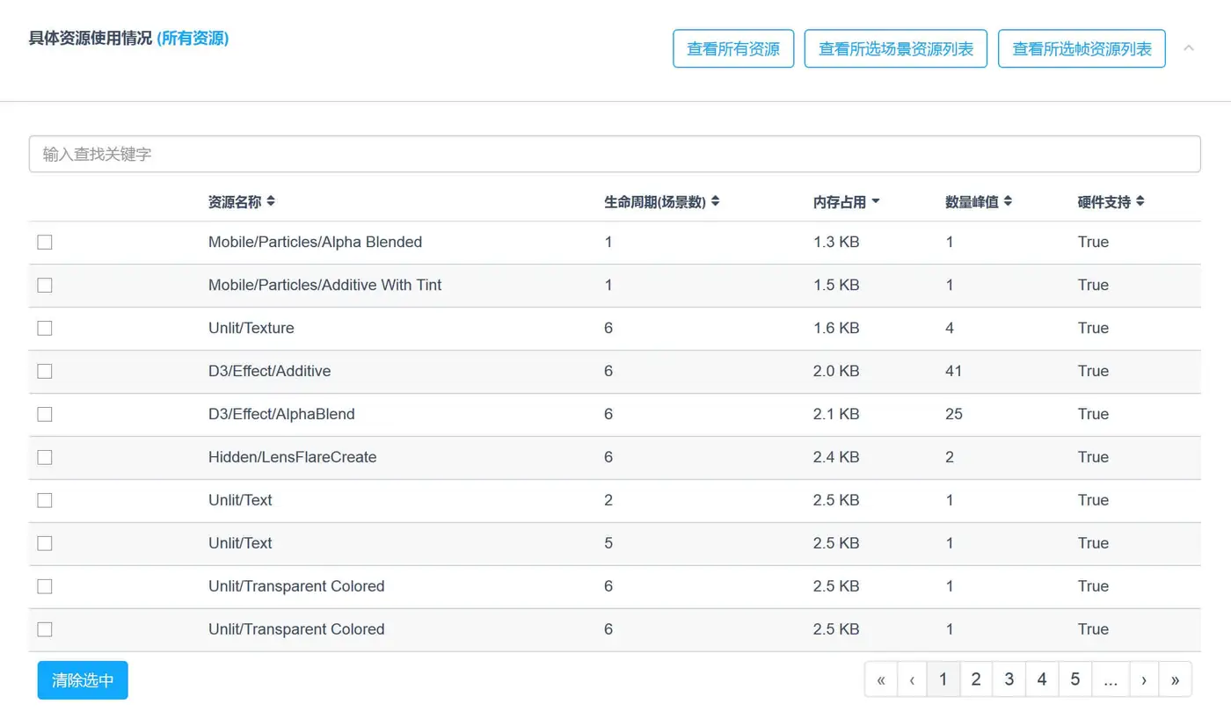This screenshot has height=726, width=1231.
Task: Click the 查看所选帧资源列表 button
Action: (x=1082, y=48)
